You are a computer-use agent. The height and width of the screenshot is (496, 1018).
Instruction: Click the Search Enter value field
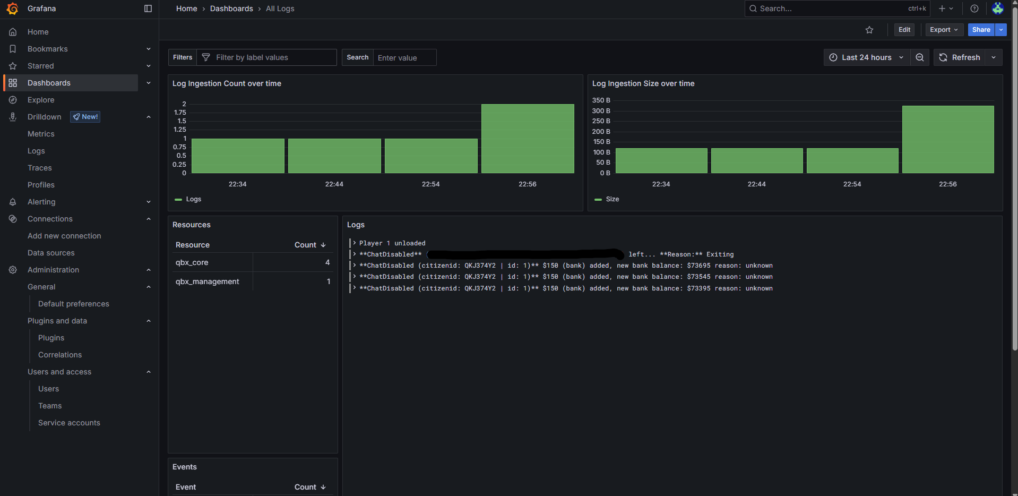(x=404, y=57)
